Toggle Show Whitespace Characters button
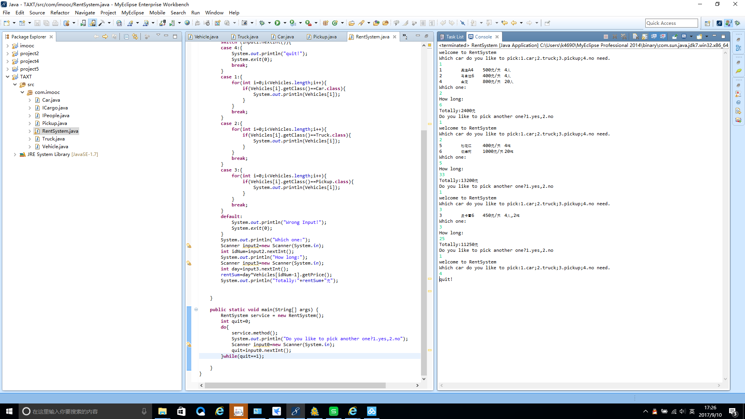 (432, 23)
